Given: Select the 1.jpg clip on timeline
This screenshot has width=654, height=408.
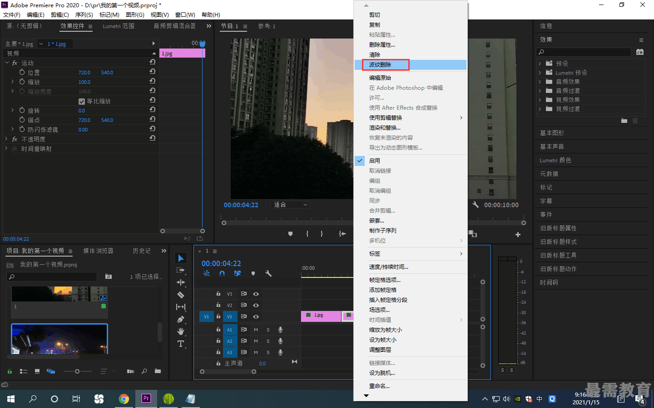Looking at the screenshot, I should [x=321, y=316].
